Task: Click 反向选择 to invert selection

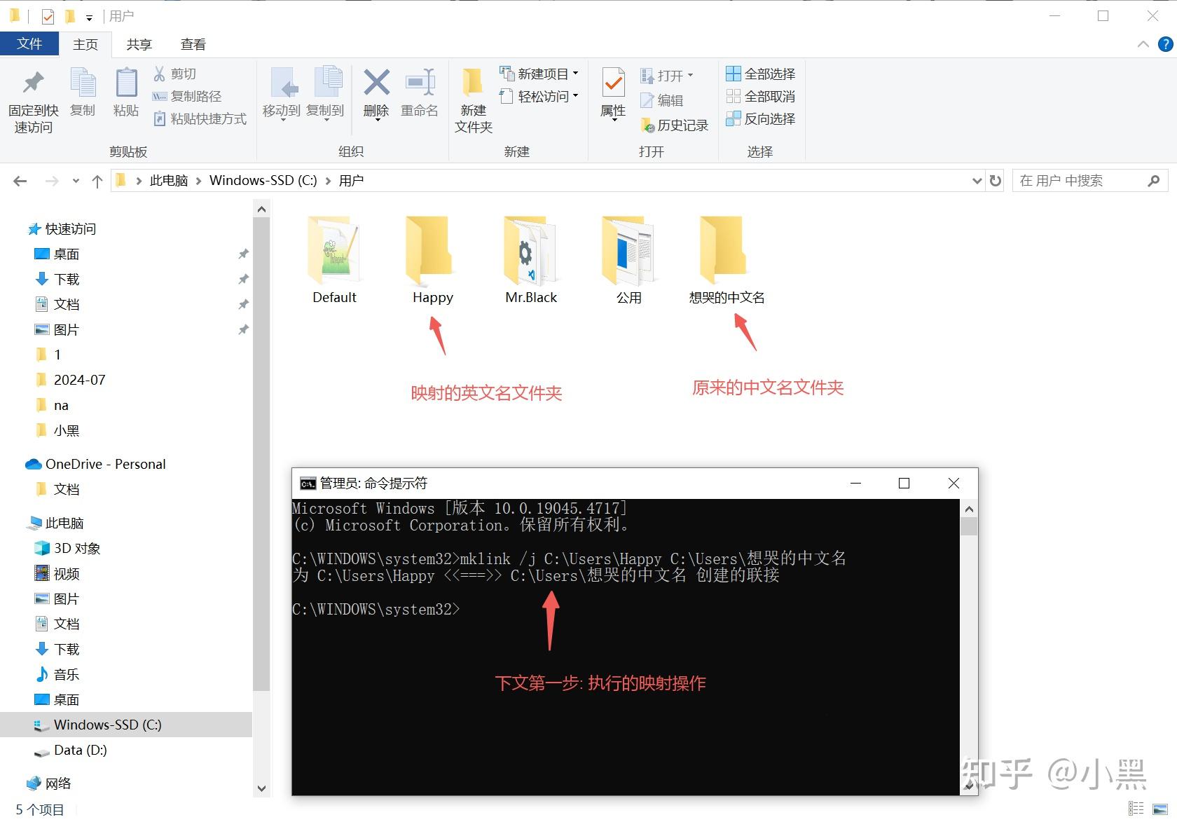Action: point(761,119)
